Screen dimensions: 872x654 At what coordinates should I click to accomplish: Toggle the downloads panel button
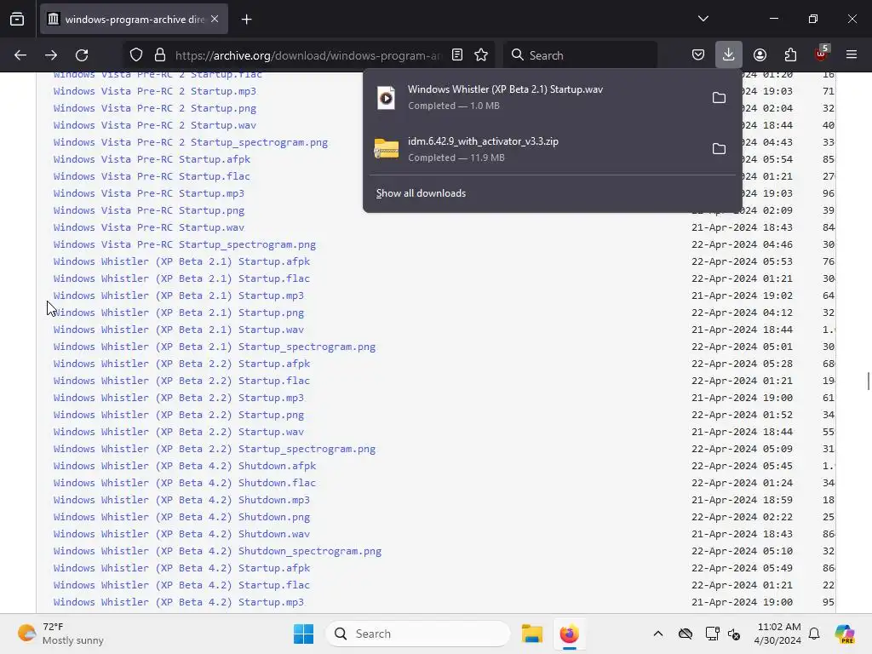729,55
